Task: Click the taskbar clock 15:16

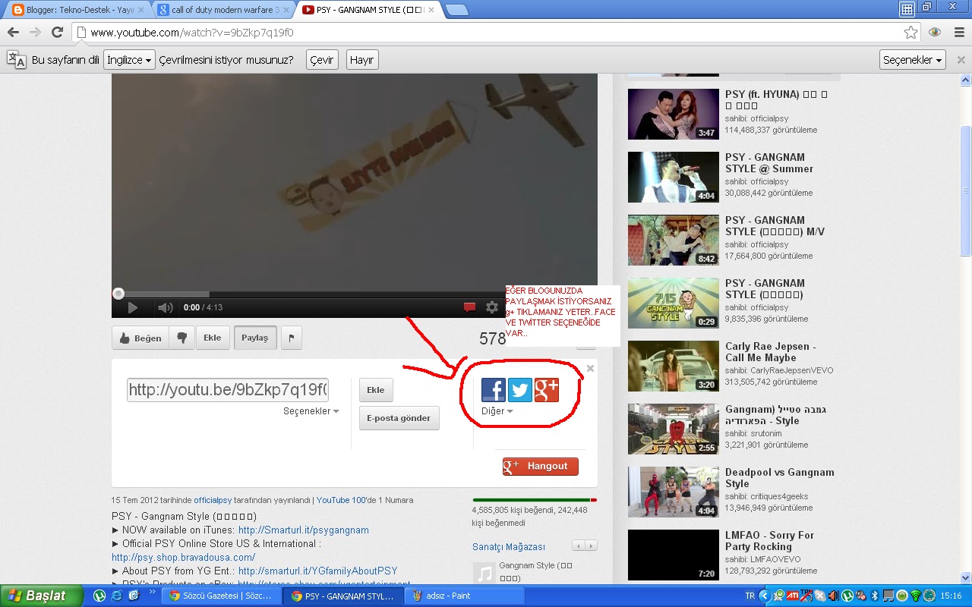Action: click(x=951, y=596)
